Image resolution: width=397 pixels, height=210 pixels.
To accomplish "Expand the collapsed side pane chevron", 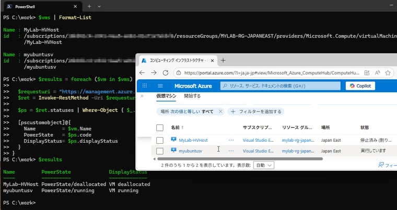I will coord(142,96).
